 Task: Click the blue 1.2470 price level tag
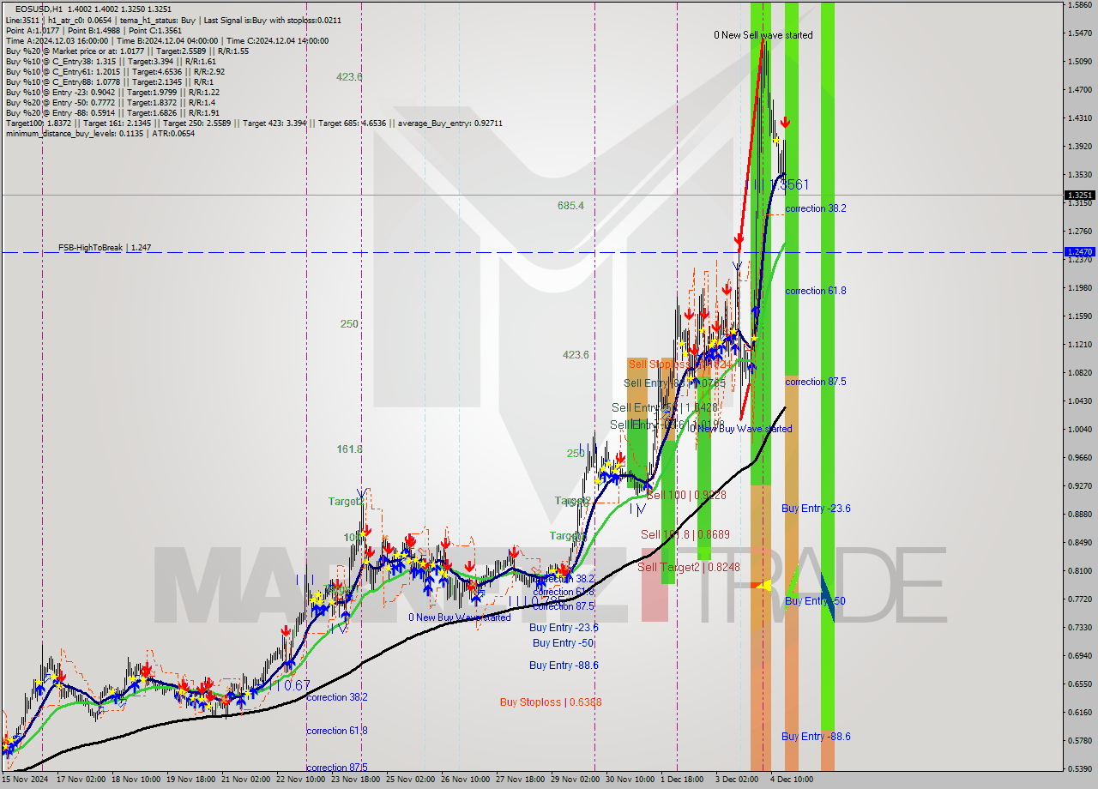click(x=1079, y=252)
